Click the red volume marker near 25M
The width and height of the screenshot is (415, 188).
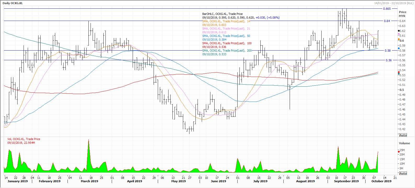tap(399, 151)
